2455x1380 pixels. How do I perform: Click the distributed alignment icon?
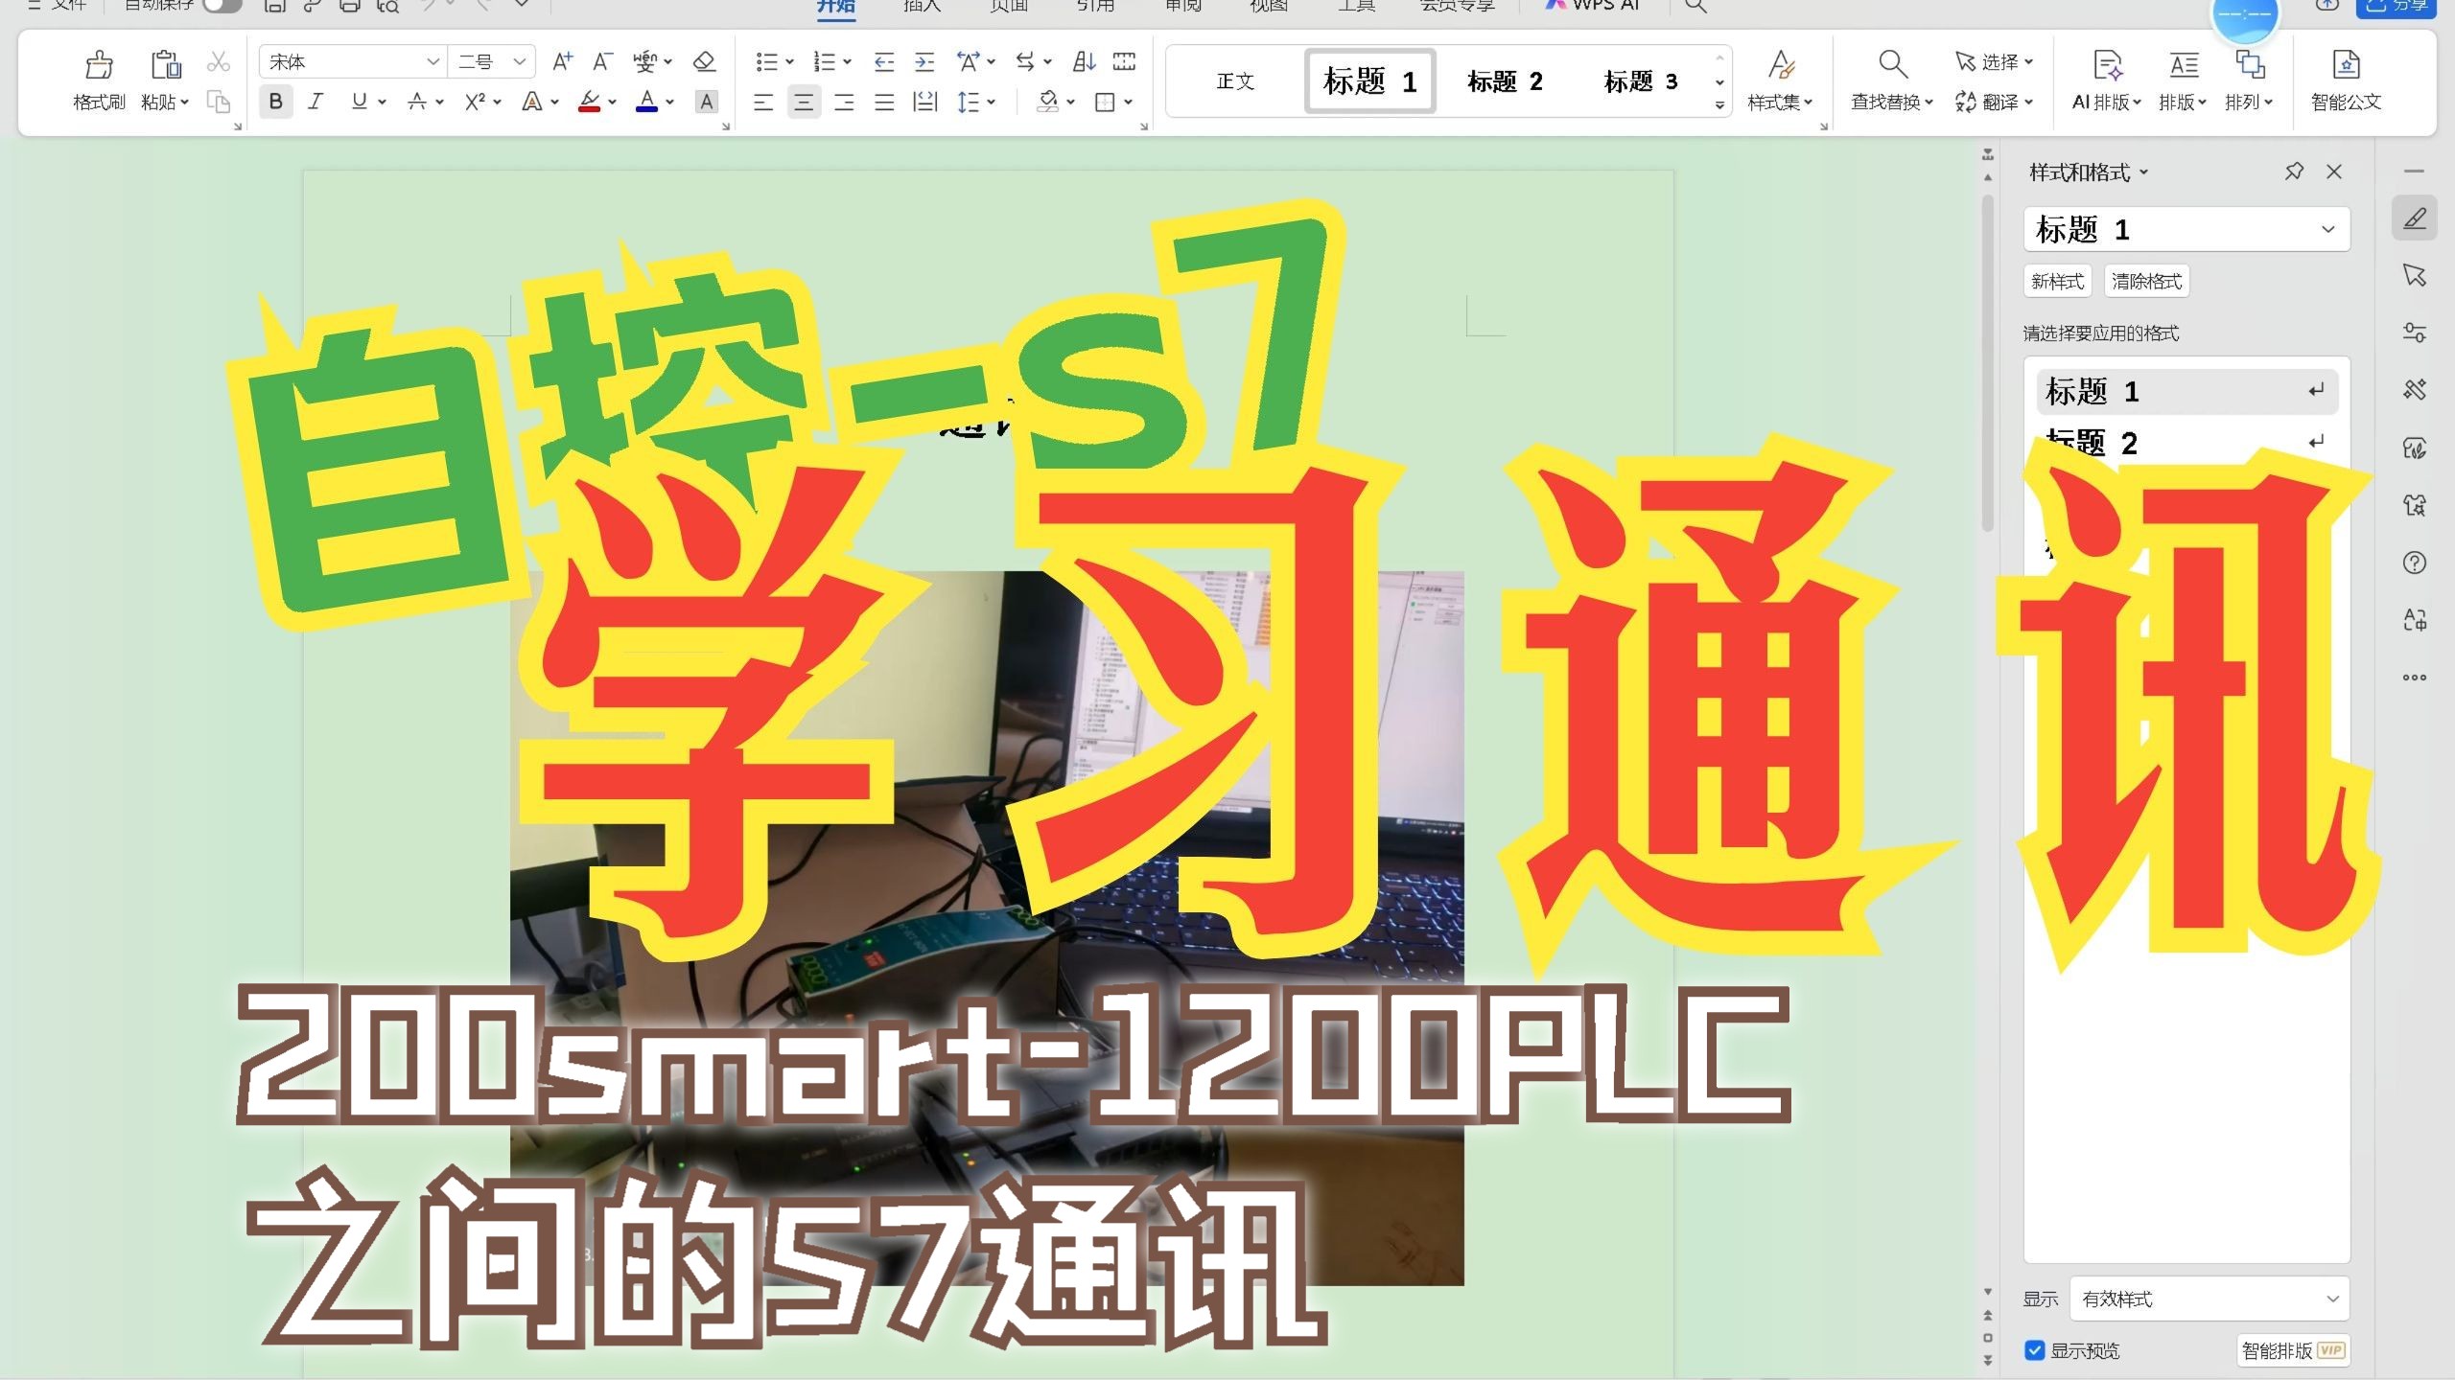924,102
